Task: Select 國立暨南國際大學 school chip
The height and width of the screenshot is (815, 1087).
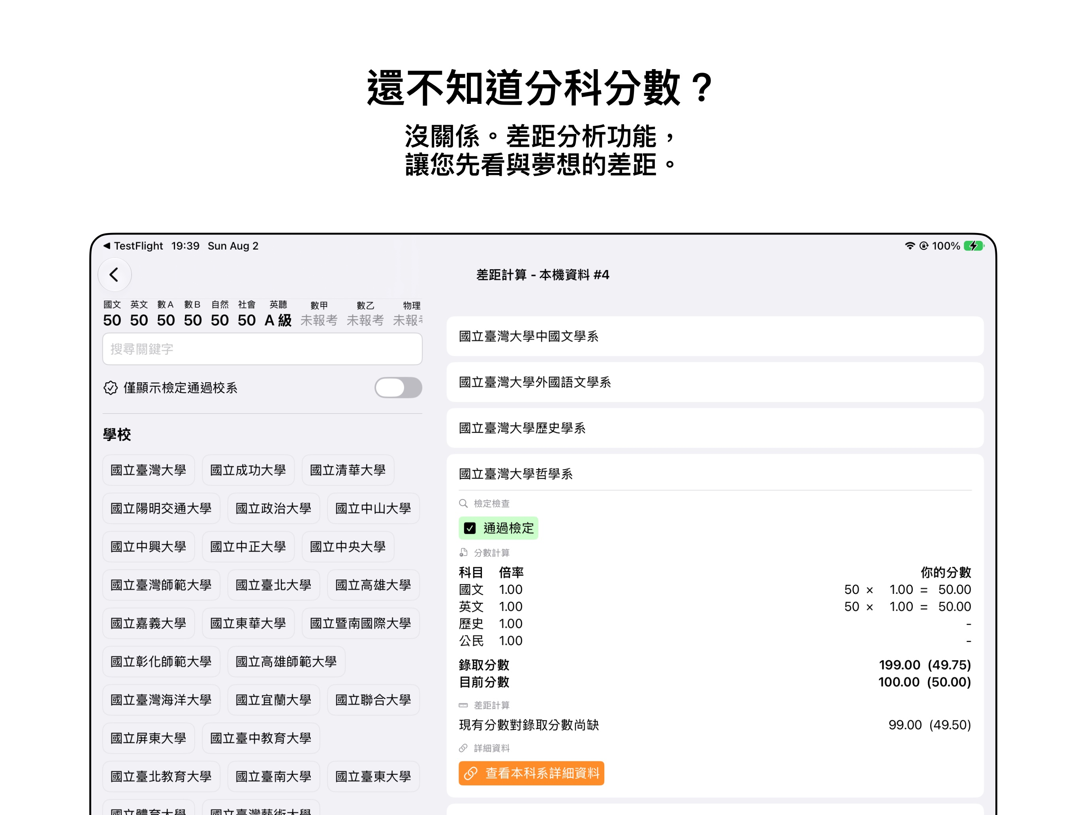Action: coord(361,623)
